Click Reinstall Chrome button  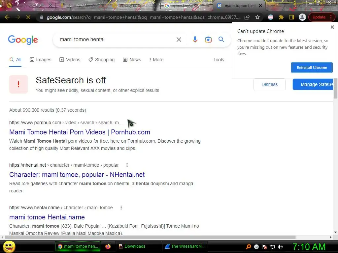pyautogui.click(x=312, y=68)
